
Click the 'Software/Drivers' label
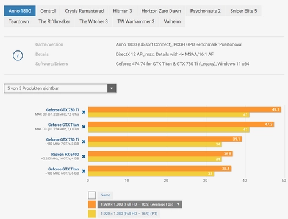pos(51,64)
